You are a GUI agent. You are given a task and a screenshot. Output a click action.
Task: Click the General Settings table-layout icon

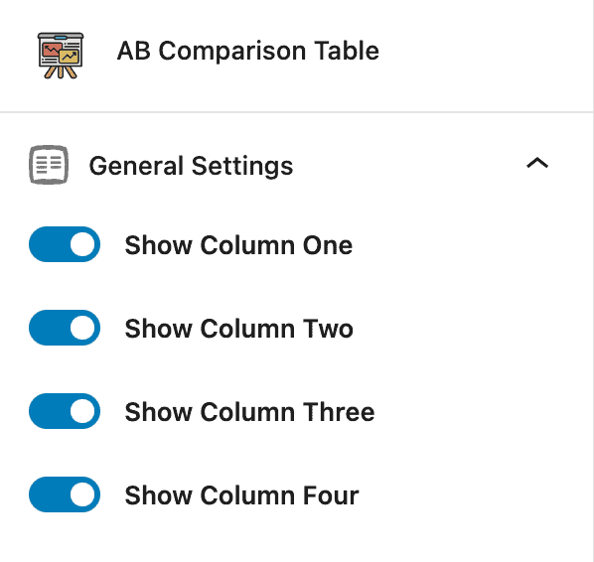click(49, 165)
